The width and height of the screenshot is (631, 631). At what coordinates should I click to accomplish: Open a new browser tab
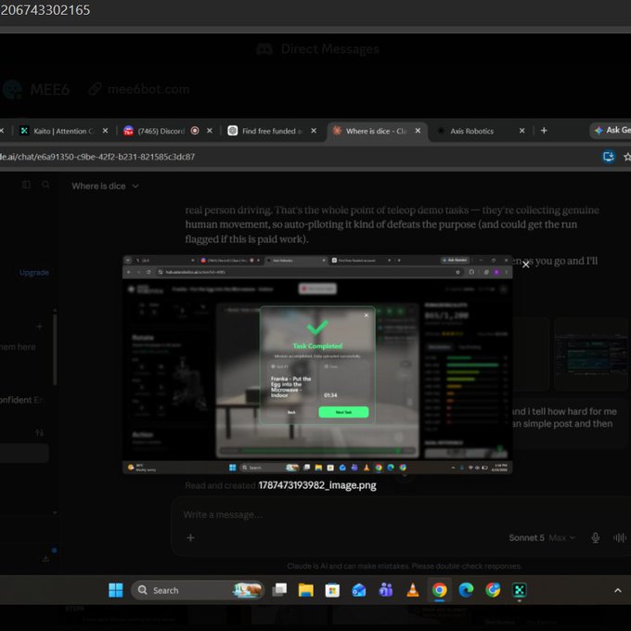[544, 131]
